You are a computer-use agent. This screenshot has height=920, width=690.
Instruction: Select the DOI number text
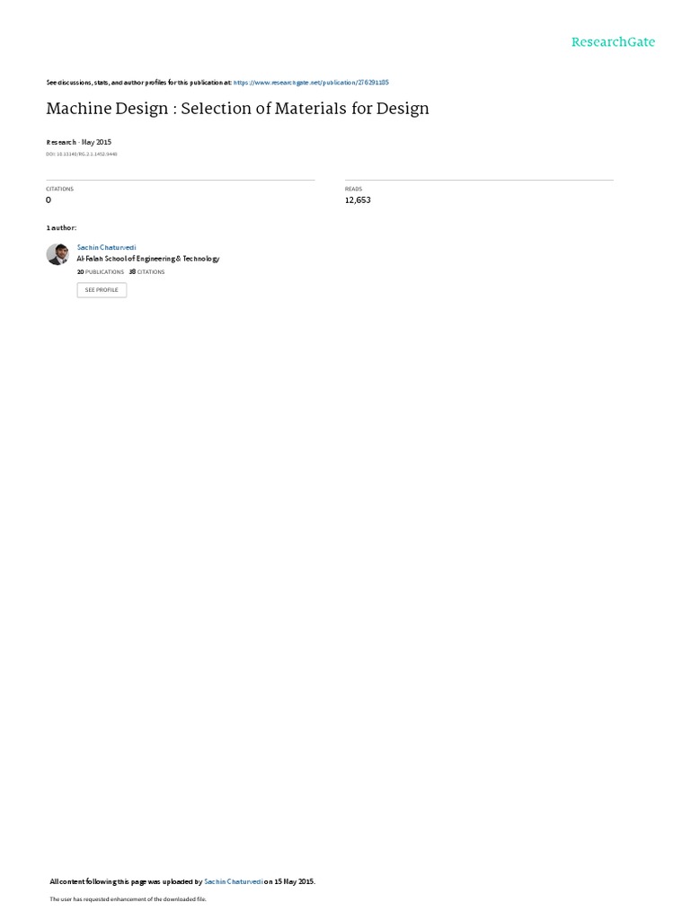[x=82, y=154]
